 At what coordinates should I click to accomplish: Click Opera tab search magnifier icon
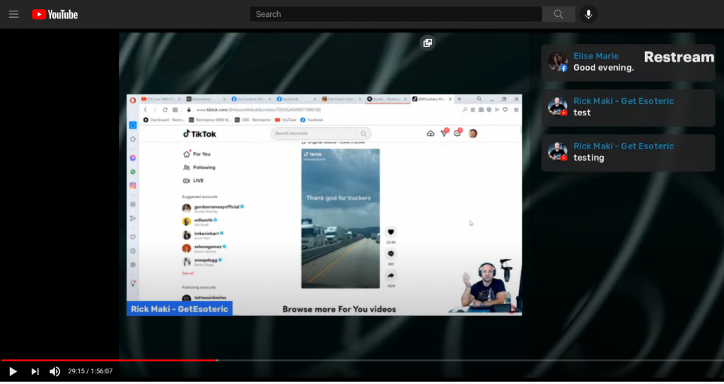(479, 99)
